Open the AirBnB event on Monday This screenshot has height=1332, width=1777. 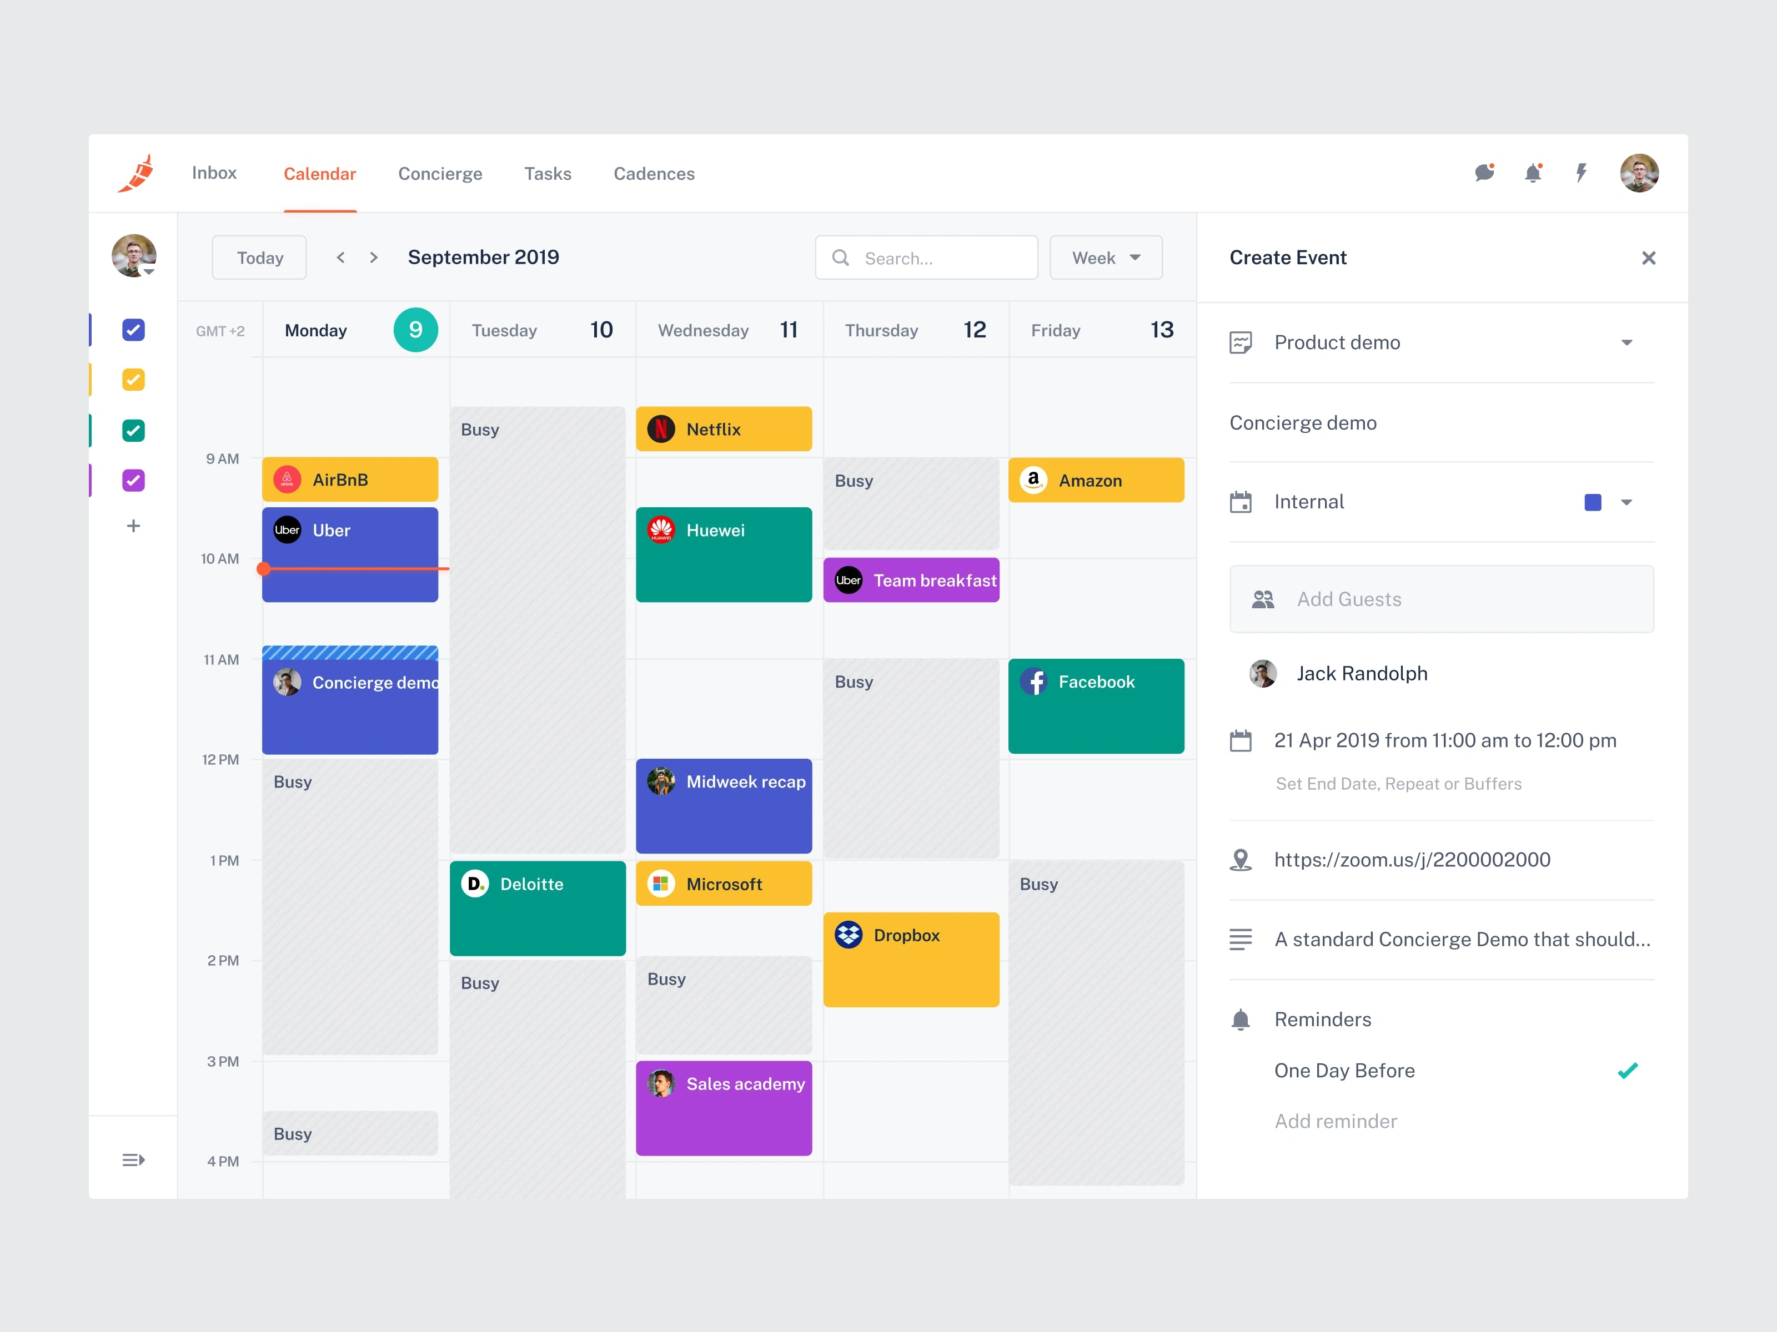350,480
